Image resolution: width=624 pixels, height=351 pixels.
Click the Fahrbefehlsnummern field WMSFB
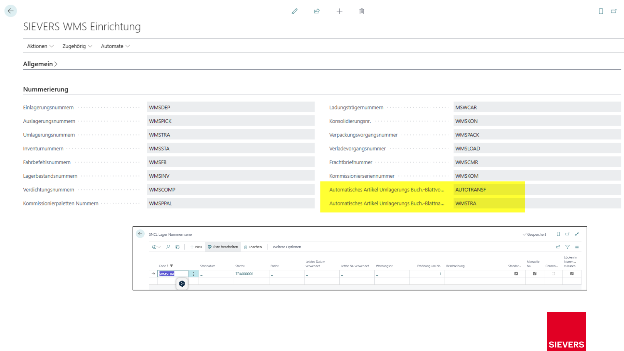tap(230, 162)
